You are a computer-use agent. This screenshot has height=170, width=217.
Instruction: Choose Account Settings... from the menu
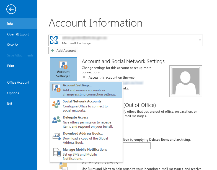pyautogui.click(x=86, y=90)
